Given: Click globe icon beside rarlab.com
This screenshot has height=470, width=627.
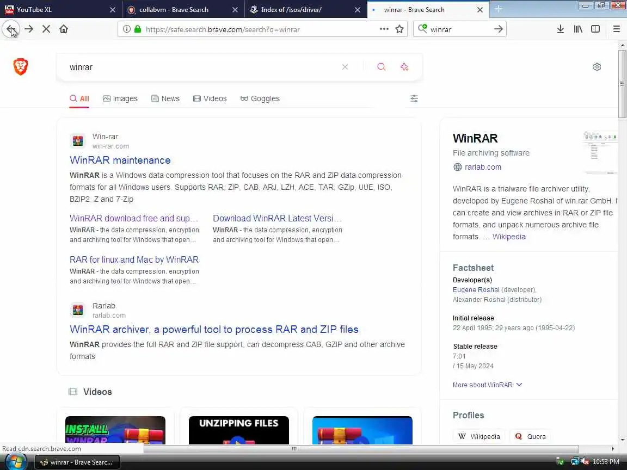Looking at the screenshot, I should click(x=457, y=167).
